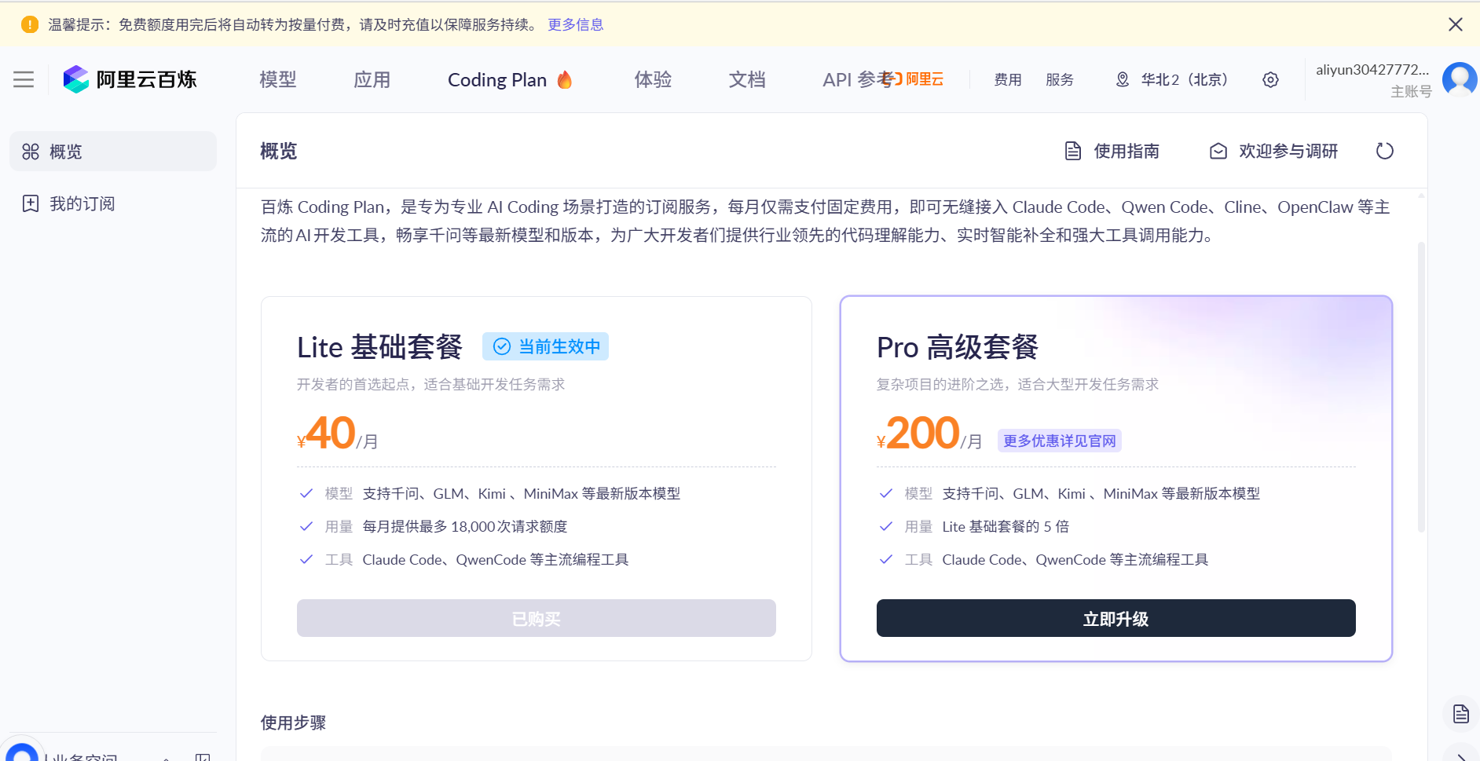Open the 欢迎参与调研 link

tap(1288, 151)
